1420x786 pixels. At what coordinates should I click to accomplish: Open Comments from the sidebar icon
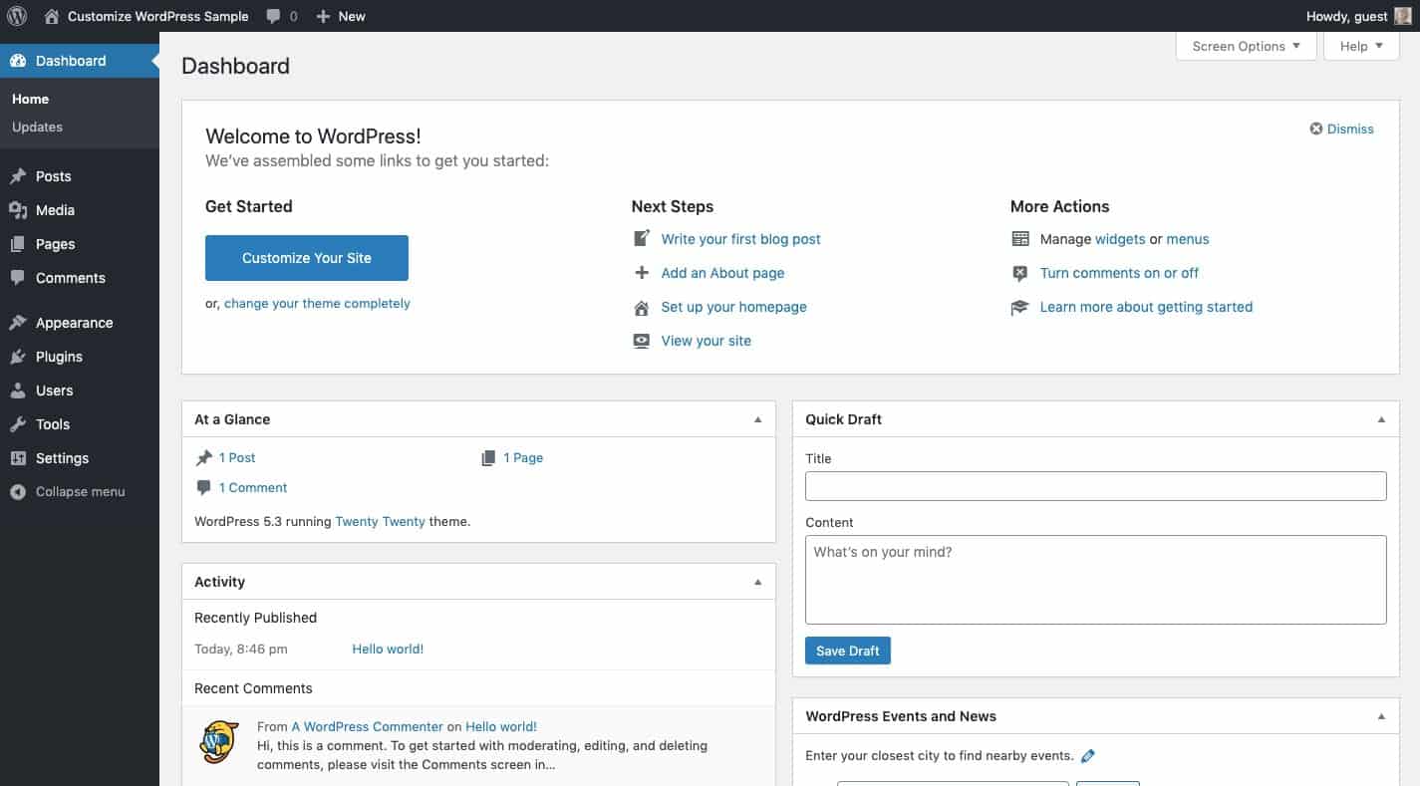click(x=20, y=278)
